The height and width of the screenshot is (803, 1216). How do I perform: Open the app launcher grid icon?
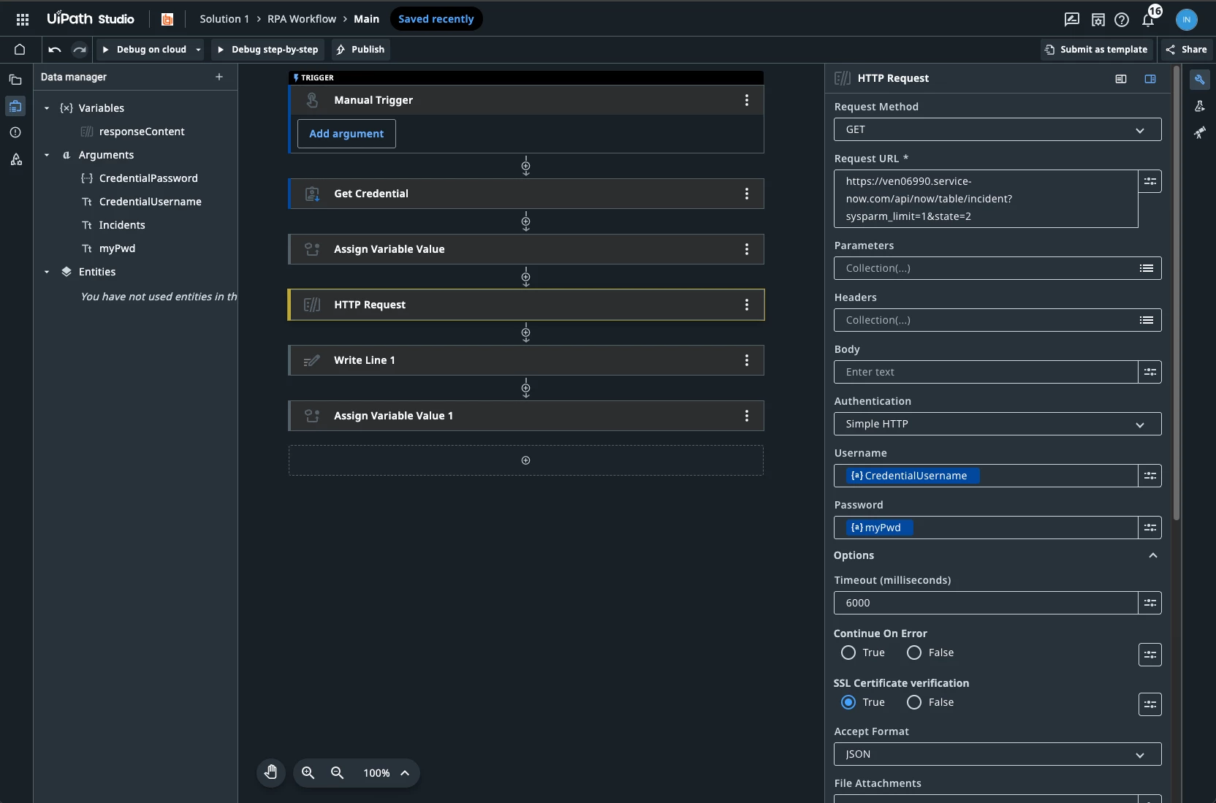click(x=23, y=19)
